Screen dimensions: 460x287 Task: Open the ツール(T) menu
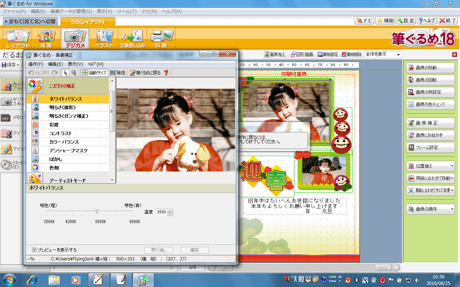[x=126, y=11]
